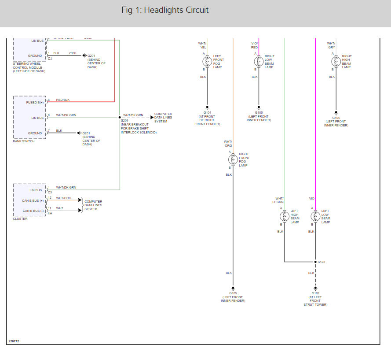Select the G201 ground symbol next to Z906
The width and height of the screenshot is (391, 352).
pos(85,56)
